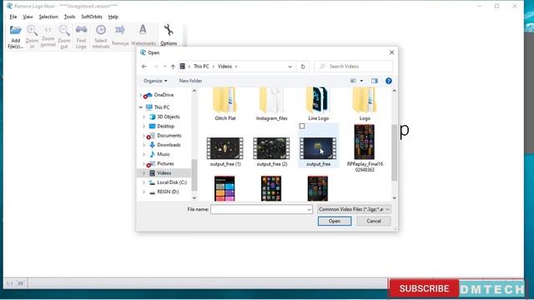Open Pictures in the navigation tree
Viewport: 534px width, 300px height.
[165, 163]
